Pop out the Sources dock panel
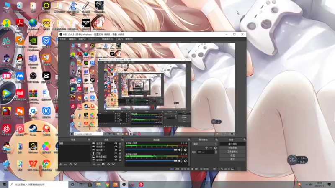The height and width of the screenshot is (188, 335). coord(122,140)
